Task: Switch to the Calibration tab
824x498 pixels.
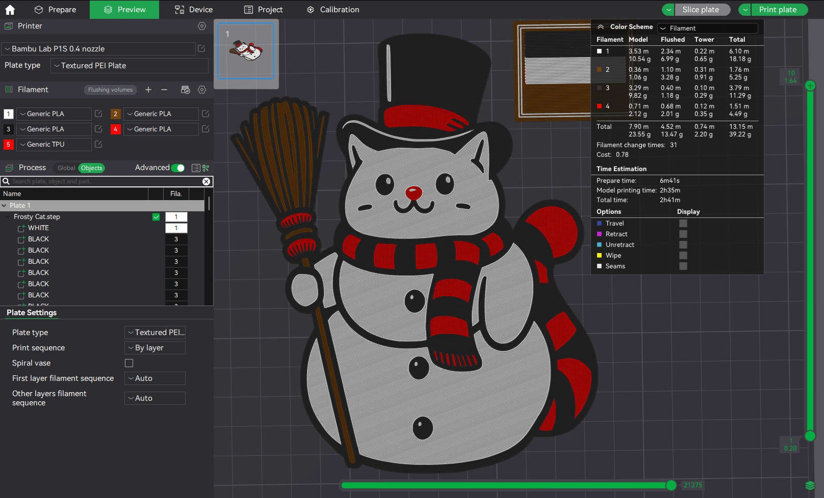Action: (x=333, y=10)
